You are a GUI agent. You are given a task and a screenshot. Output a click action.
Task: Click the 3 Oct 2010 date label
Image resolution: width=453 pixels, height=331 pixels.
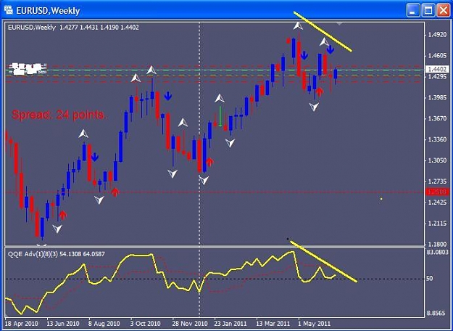(x=145, y=323)
